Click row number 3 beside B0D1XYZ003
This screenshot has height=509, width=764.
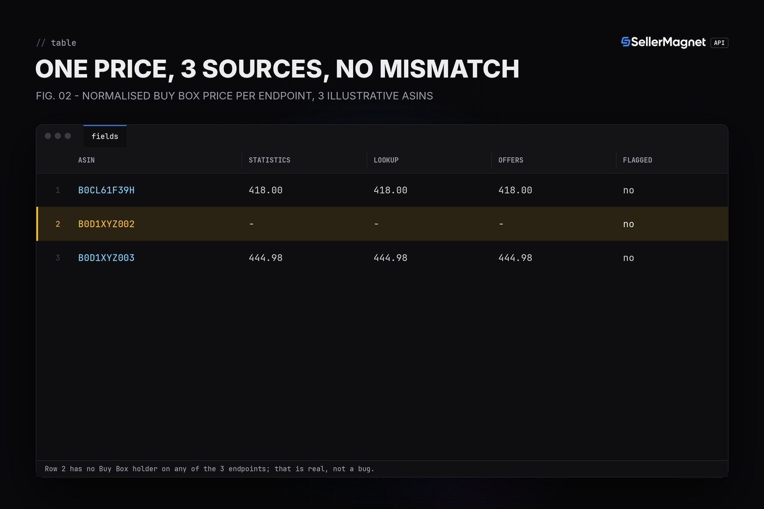coord(58,258)
